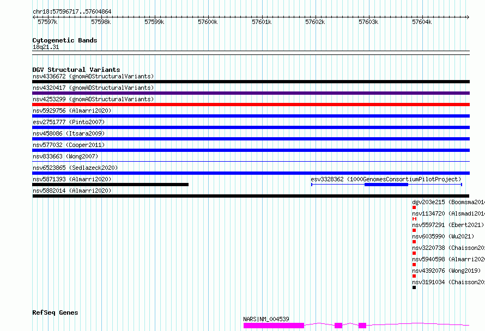Viewport: 485px width, 331px height.
Task: Click the 57597k ruler label
Action: tap(47, 22)
